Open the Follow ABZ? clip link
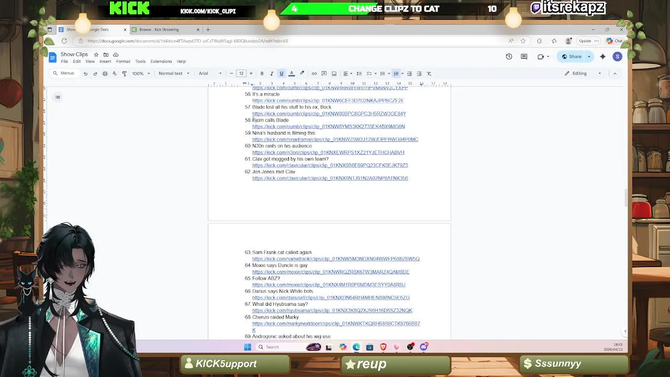Viewport: 670px width, 377px height. click(329, 285)
